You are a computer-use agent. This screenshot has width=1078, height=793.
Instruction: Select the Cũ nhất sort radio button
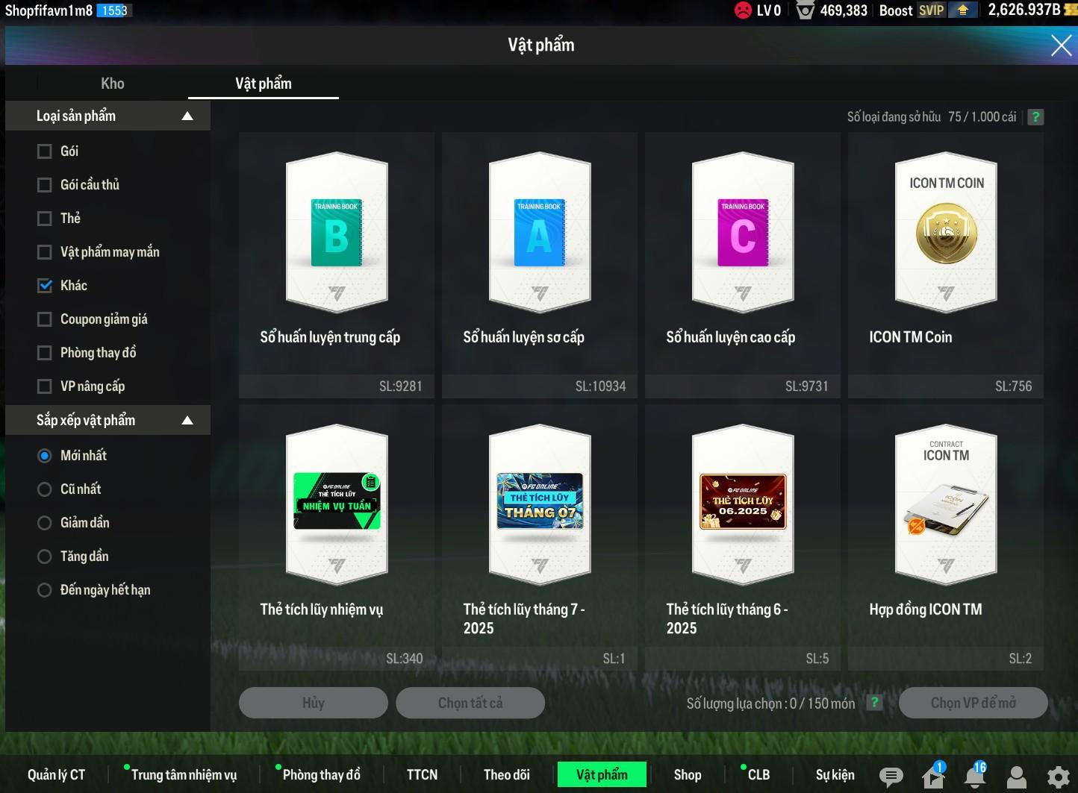(x=45, y=489)
